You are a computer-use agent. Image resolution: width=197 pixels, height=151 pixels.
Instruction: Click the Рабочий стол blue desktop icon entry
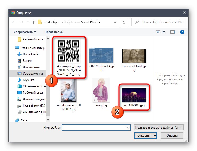click(x=30, y=93)
